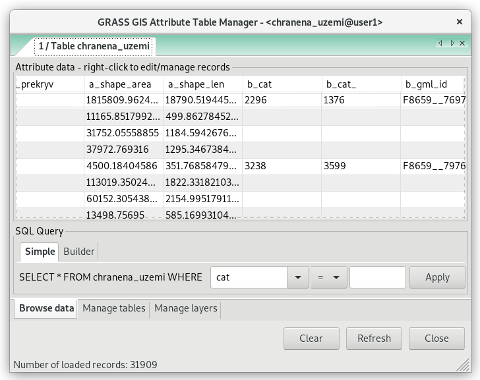Click the a_shape_len column header

[x=203, y=84]
